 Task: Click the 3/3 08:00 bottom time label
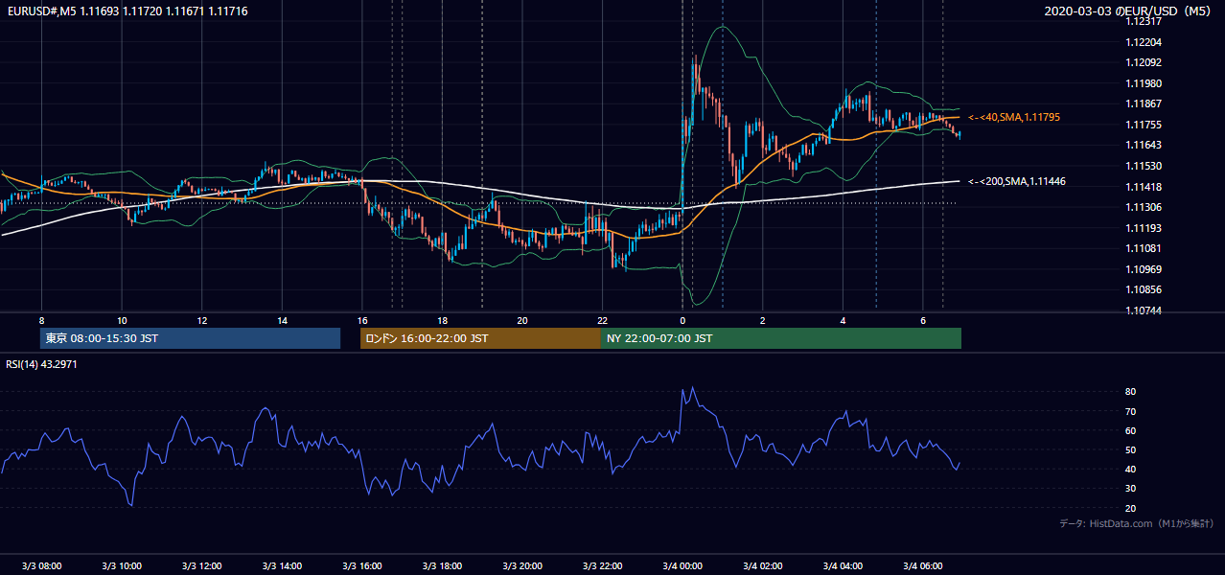click(41, 565)
